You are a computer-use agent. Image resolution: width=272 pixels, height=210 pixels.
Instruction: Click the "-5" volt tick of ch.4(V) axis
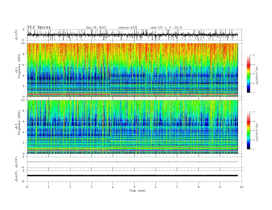click(x=23, y=182)
